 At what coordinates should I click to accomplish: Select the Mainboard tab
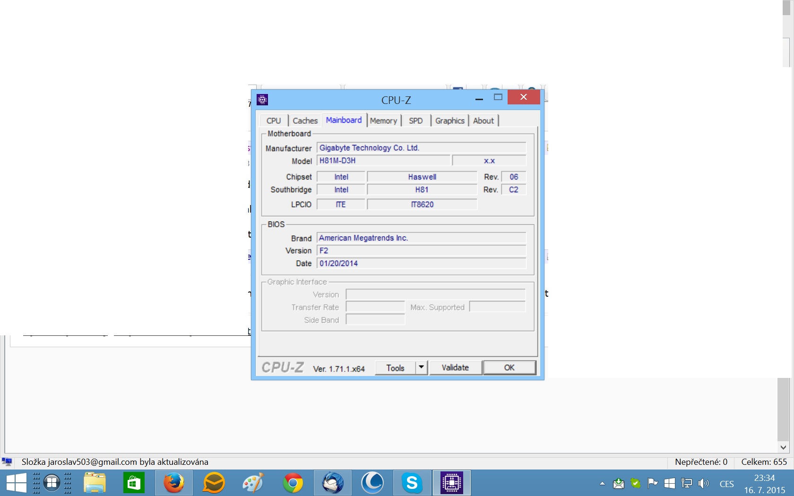point(344,120)
